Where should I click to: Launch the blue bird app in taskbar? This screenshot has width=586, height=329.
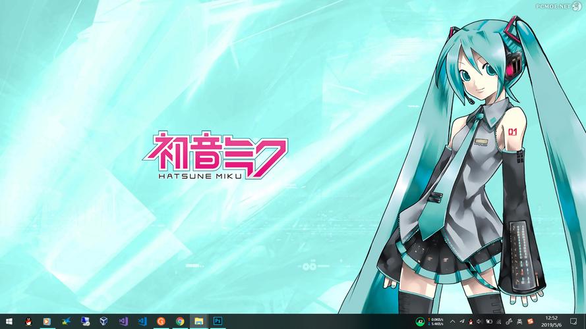pos(66,321)
